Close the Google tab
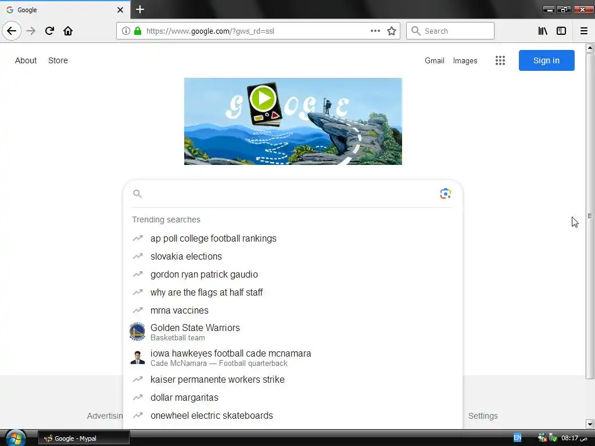This screenshot has height=446, width=595. (x=120, y=10)
